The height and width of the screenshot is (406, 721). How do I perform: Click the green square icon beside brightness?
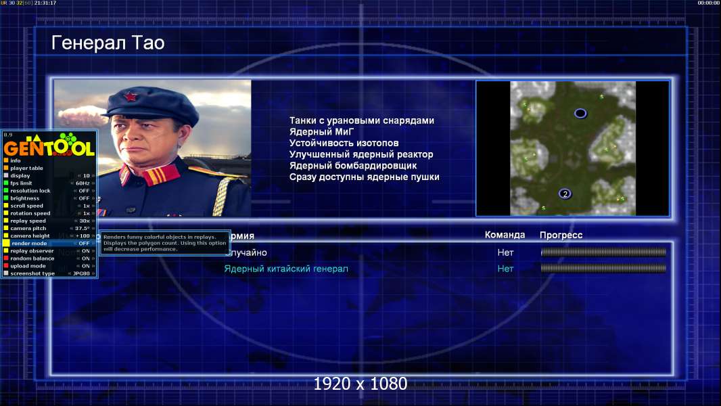[6, 198]
